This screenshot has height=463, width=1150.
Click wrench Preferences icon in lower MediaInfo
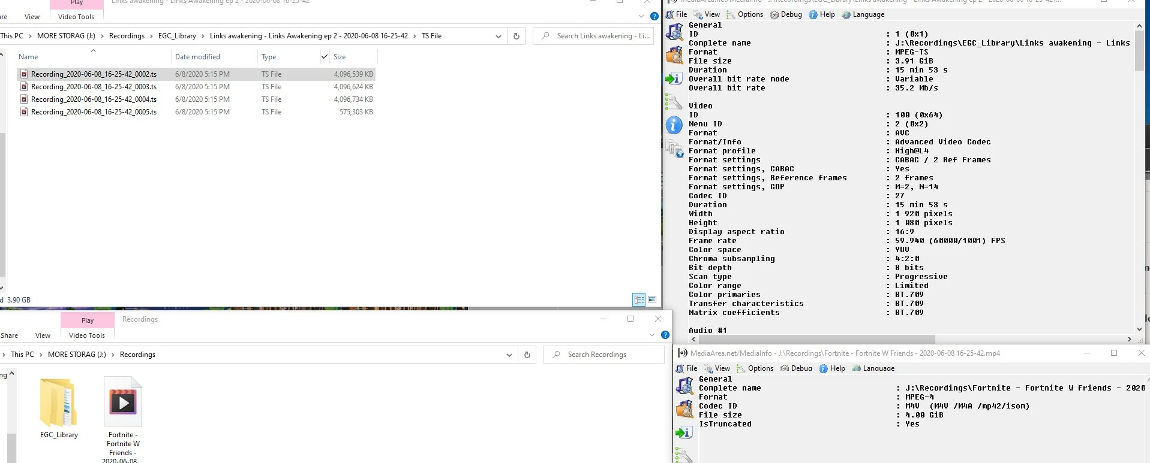[x=684, y=455]
